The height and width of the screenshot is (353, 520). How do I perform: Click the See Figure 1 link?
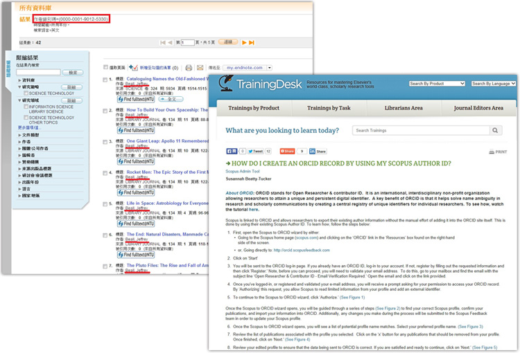[x=352, y=298]
